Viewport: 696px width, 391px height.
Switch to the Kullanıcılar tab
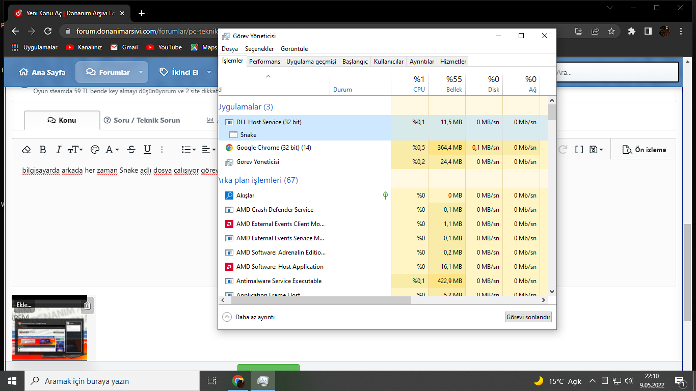point(389,62)
